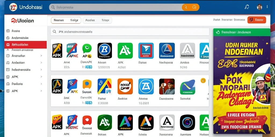
Task: Open the camera lens app icon
Action: (x=187, y=122)
